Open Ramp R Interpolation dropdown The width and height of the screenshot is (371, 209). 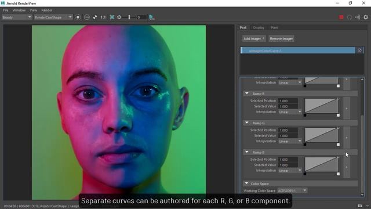pyautogui.click(x=290, y=112)
